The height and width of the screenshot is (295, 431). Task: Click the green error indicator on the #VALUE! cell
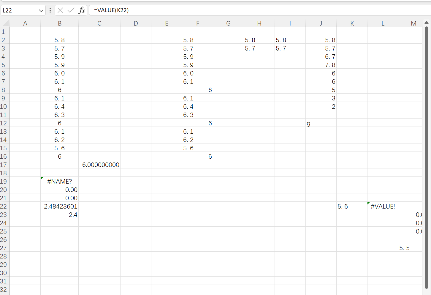(369, 203)
